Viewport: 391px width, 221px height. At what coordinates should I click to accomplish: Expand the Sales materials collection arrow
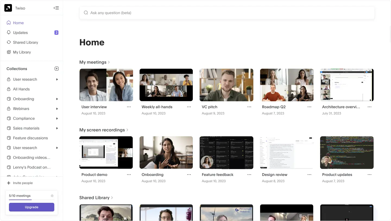(57, 128)
